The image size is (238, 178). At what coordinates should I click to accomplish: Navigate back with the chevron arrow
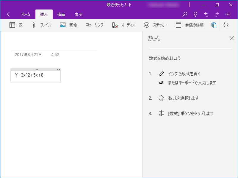[x=8, y=14]
